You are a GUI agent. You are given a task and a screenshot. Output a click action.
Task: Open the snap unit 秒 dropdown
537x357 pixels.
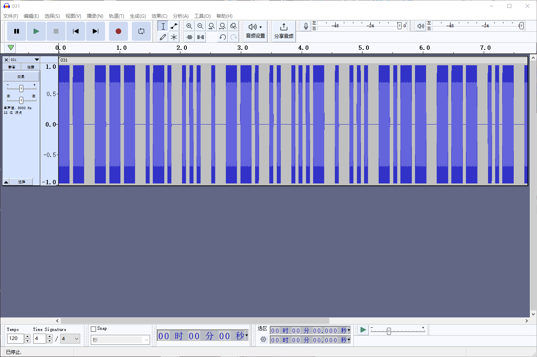pos(120,340)
